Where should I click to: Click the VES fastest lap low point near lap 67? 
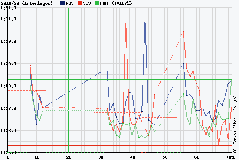[x=219, y=145]
